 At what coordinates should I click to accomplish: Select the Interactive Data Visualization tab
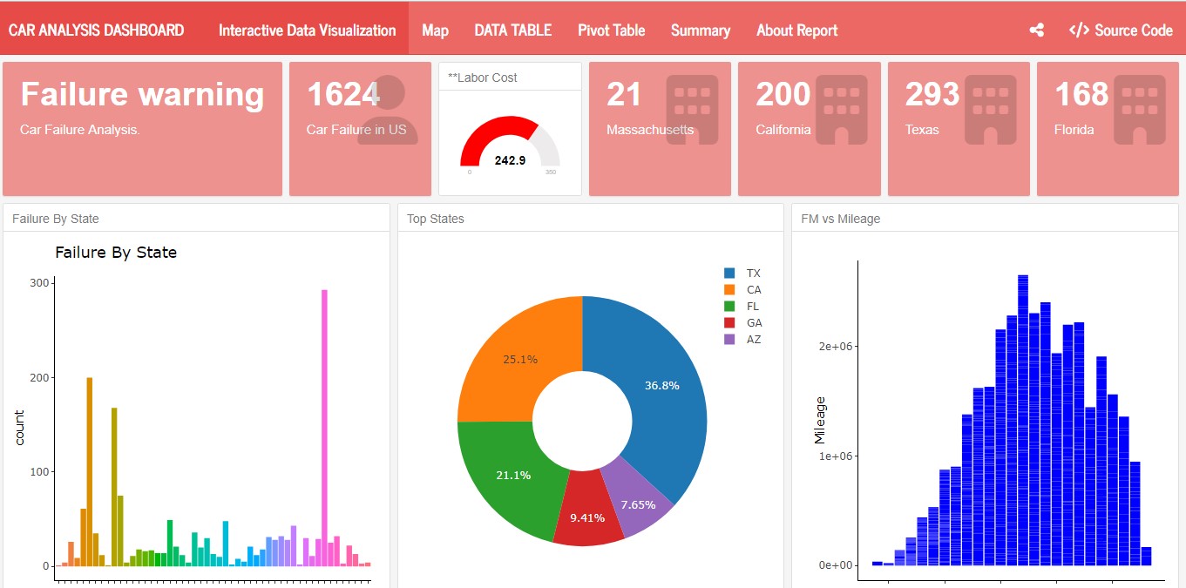(307, 30)
